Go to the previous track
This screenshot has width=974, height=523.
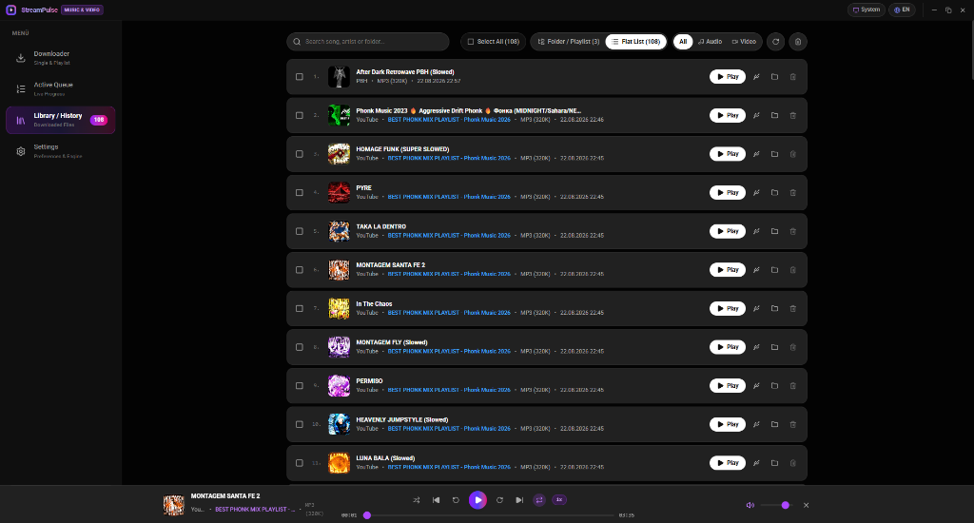(436, 500)
